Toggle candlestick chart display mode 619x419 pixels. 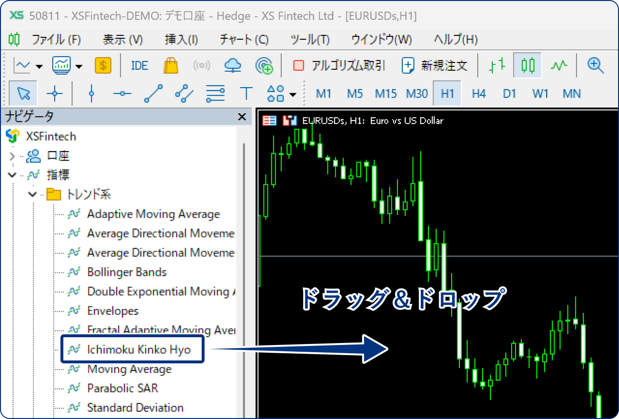pos(528,65)
